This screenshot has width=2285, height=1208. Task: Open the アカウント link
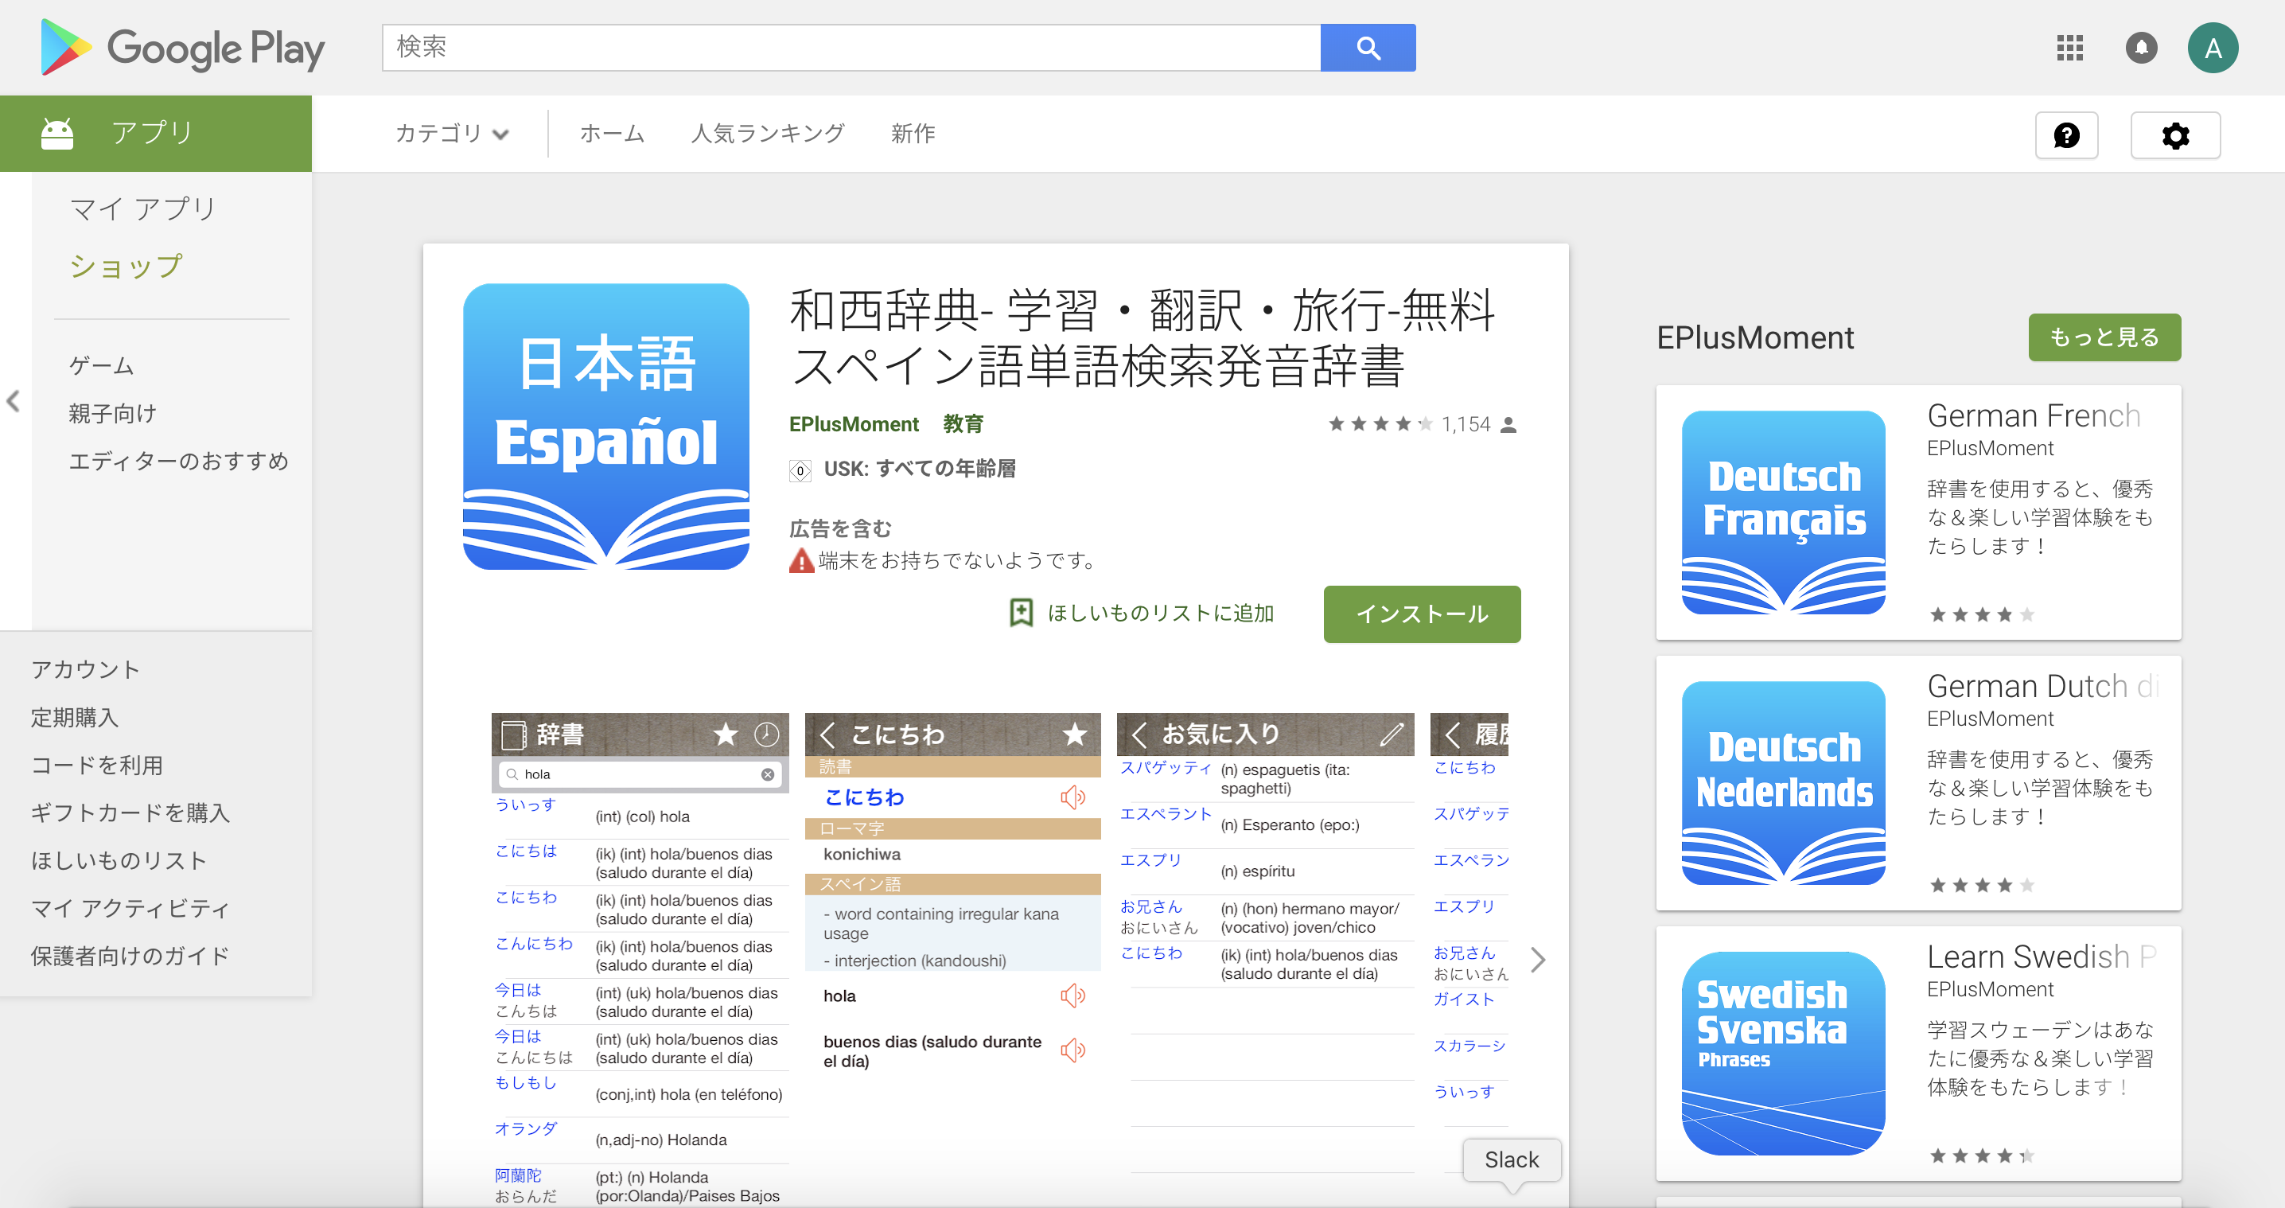point(86,669)
